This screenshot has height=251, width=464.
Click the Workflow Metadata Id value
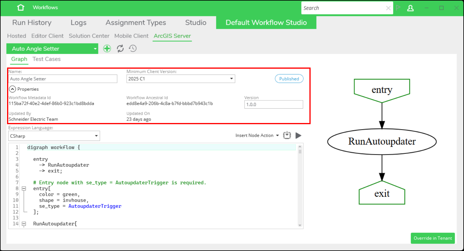51,103
